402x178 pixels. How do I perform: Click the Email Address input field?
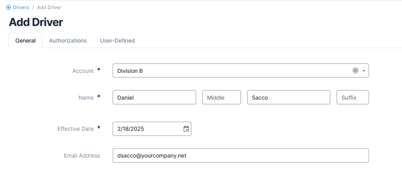[240, 155]
